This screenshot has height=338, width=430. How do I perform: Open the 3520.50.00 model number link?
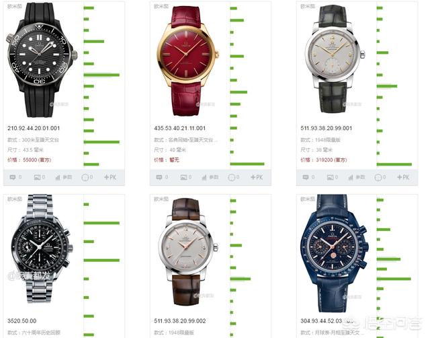pyautogui.click(x=21, y=320)
